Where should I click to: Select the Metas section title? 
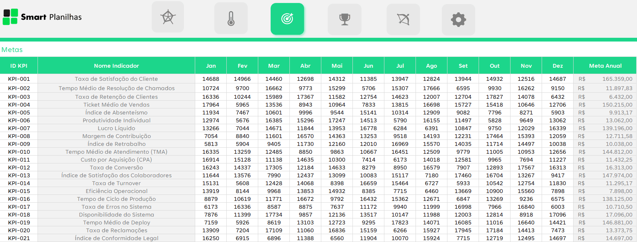(12, 50)
